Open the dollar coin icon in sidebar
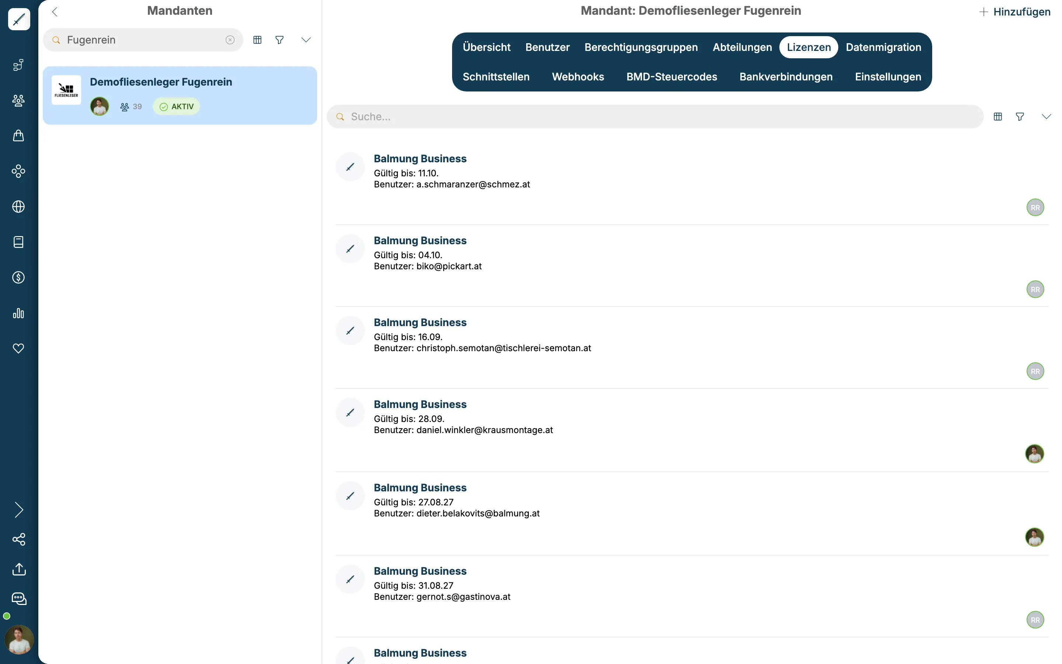The image size is (1062, 664). (x=18, y=277)
